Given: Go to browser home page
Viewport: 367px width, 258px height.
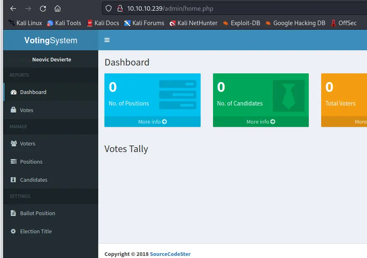Looking at the screenshot, I should click(57, 9).
